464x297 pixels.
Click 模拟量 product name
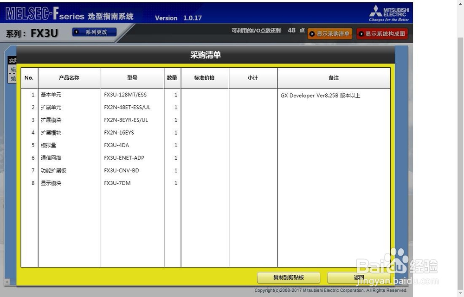click(x=48, y=145)
